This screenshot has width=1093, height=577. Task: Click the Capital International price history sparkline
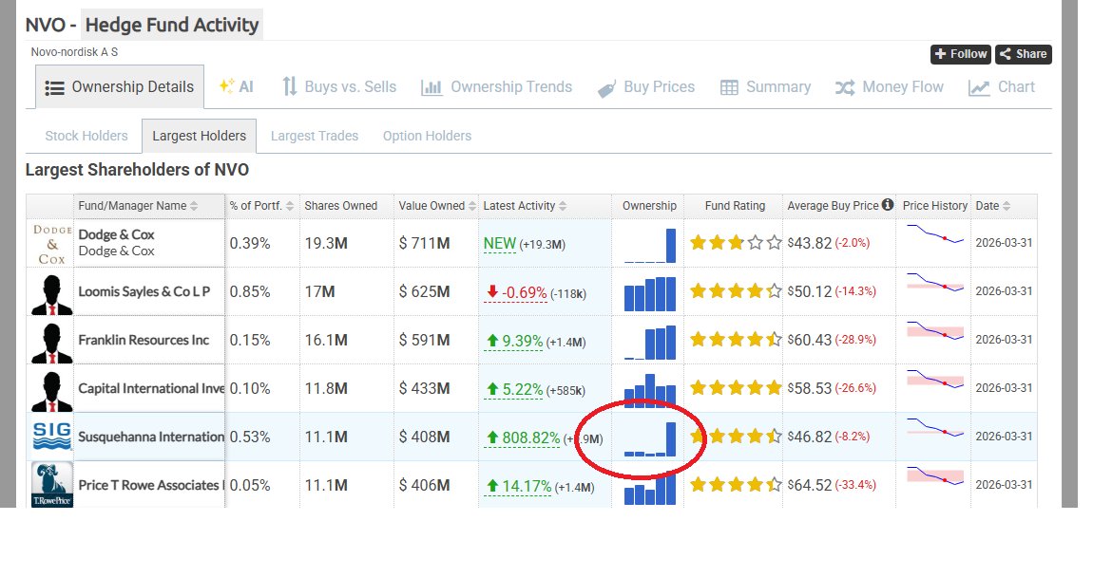(x=935, y=380)
